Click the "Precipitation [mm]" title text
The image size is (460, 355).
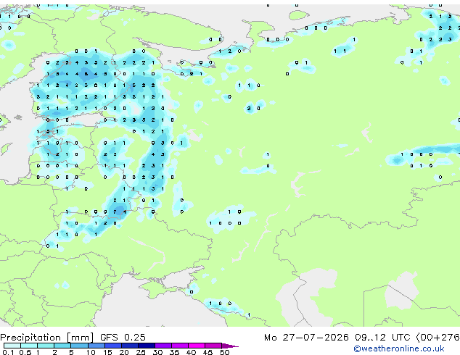click(x=47, y=338)
